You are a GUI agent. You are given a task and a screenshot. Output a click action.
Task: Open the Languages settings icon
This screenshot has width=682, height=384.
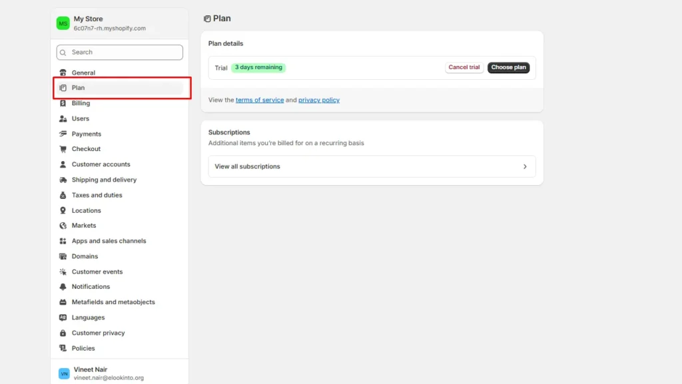(x=63, y=317)
